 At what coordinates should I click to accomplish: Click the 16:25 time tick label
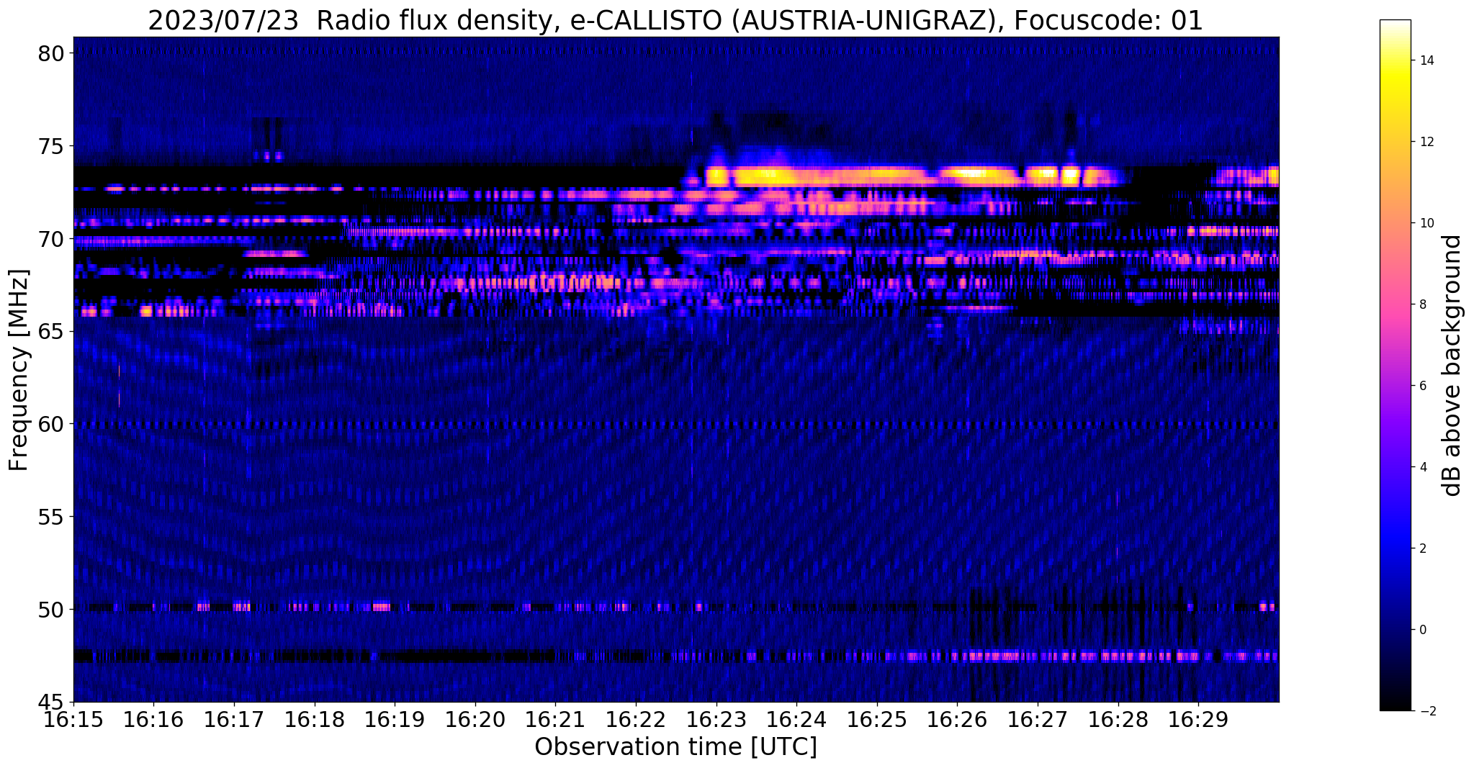(878, 720)
